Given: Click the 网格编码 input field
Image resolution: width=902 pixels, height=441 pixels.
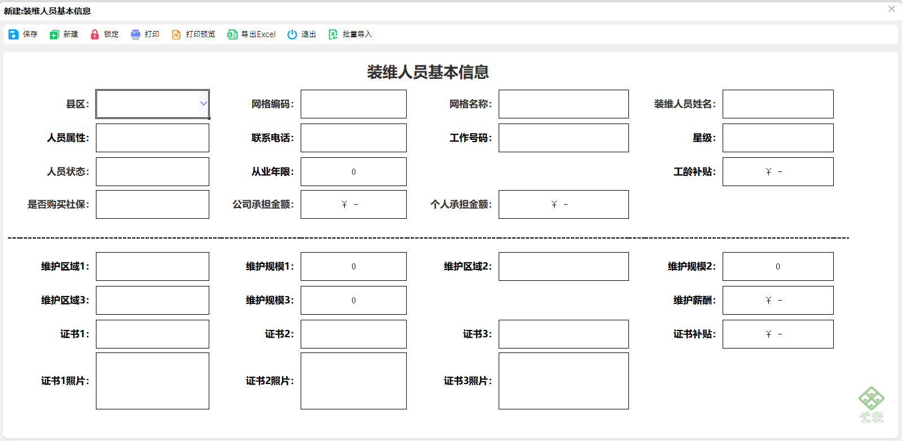Looking at the screenshot, I should pos(354,104).
